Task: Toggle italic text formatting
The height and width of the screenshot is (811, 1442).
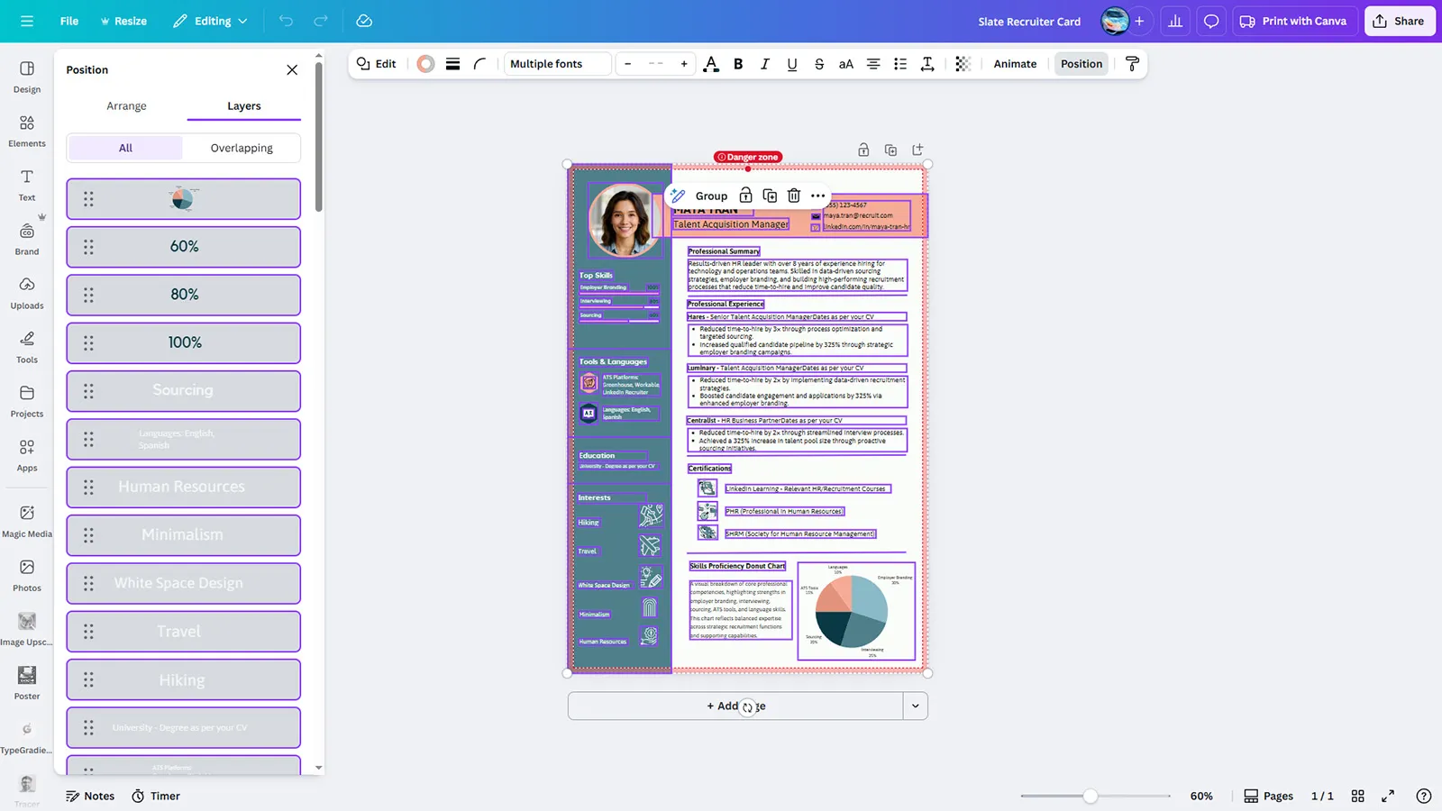Action: [765, 64]
